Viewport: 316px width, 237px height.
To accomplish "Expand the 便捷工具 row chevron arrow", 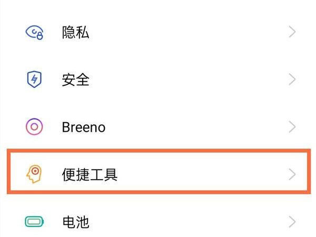I will pos(293,174).
